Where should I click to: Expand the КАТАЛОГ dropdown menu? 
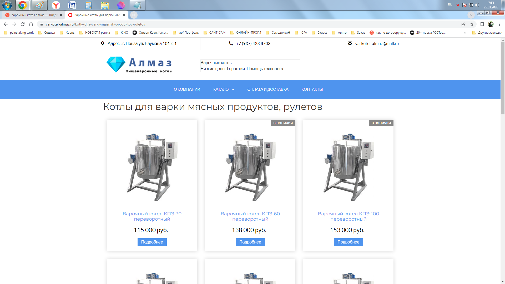(x=224, y=89)
